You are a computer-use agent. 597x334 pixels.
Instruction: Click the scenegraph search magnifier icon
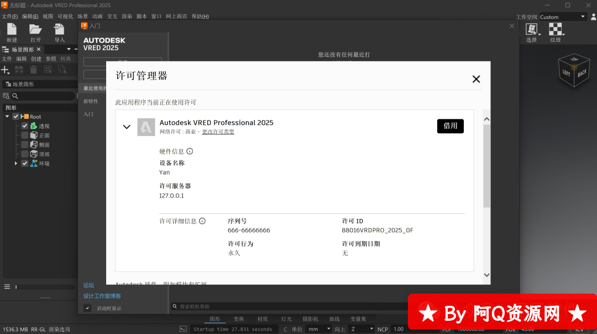pyautogui.click(x=15, y=96)
